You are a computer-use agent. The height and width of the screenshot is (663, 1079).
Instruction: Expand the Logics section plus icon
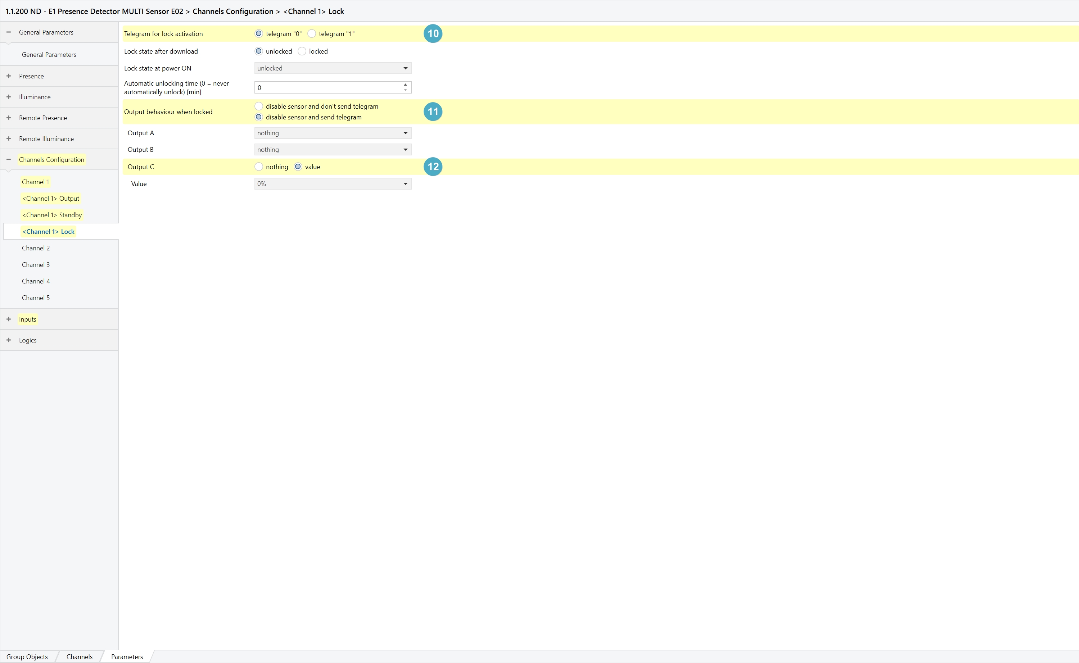pyautogui.click(x=9, y=340)
